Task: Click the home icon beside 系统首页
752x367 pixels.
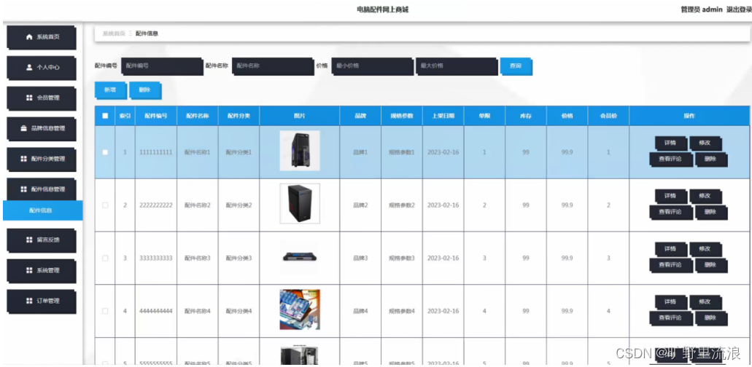Action: (29, 37)
